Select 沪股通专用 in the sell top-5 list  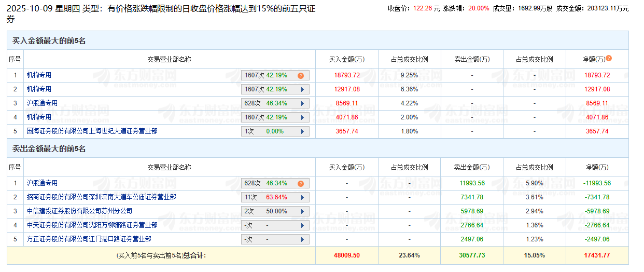[42, 183]
